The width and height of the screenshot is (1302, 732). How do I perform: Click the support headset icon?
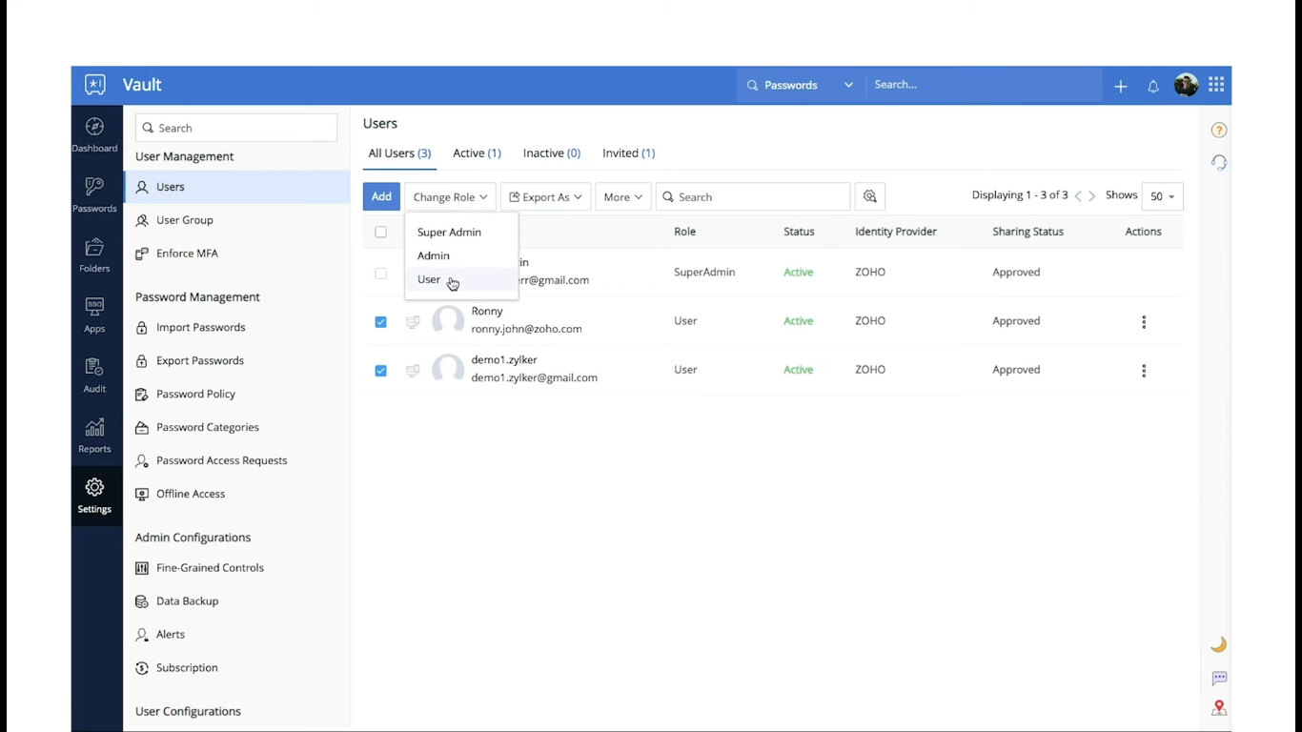1219,162
